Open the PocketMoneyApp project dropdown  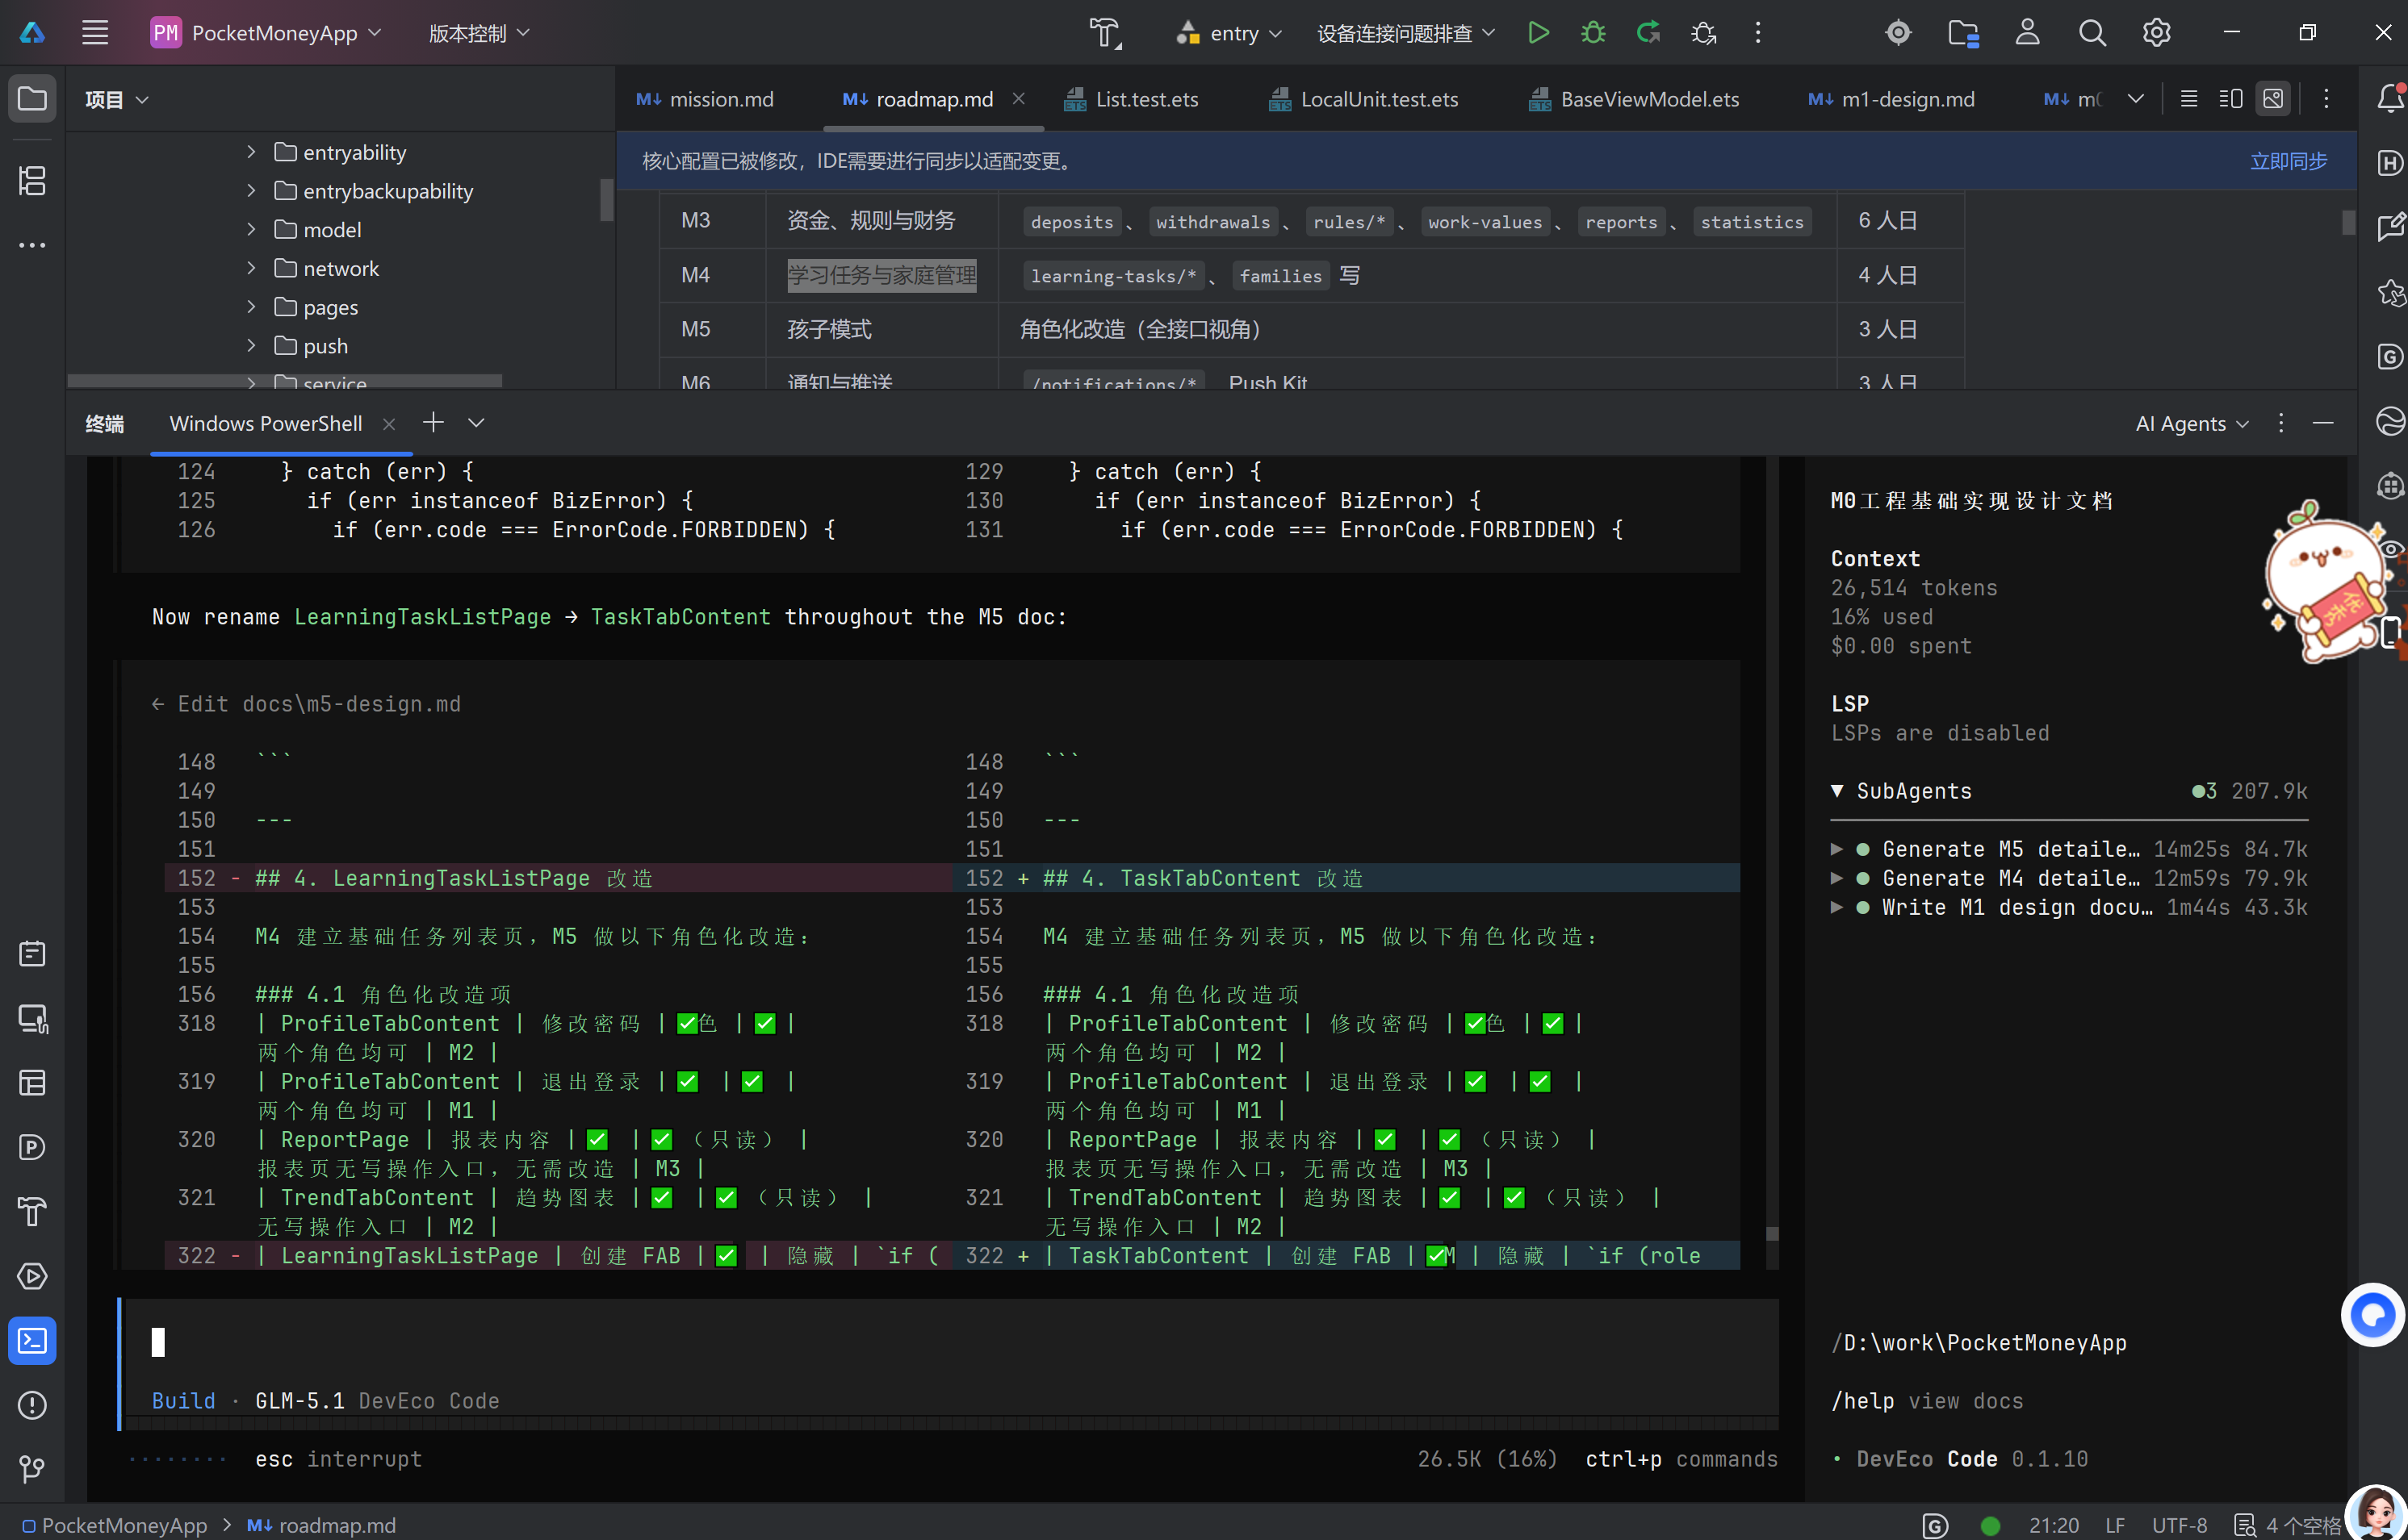coord(266,33)
